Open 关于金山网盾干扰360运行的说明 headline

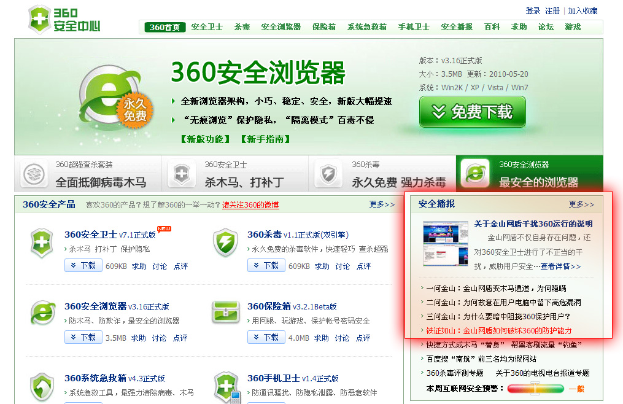(x=533, y=224)
